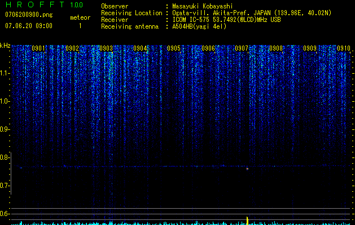Screen dimensions: 355x225
Task: Click the HROFFT 1.00 program title
Action: [44, 4]
